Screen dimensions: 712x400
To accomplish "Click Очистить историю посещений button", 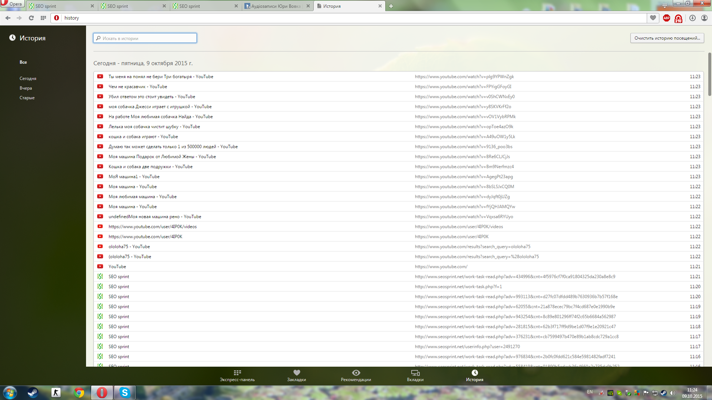I will (x=667, y=38).
